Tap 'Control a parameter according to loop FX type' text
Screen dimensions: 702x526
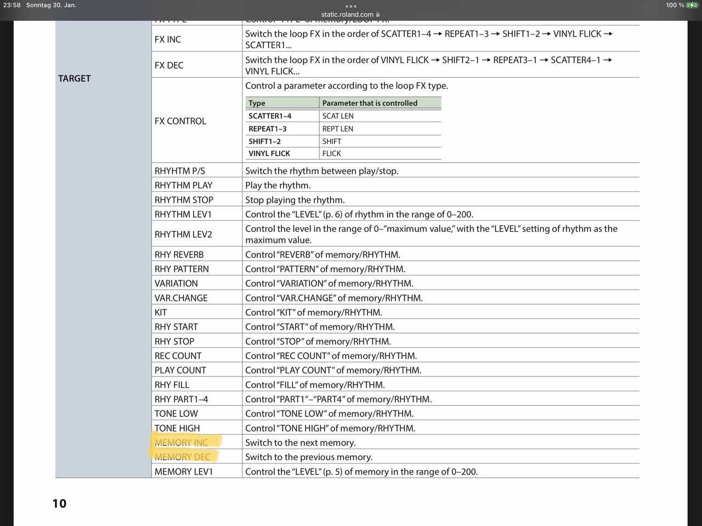(x=347, y=85)
